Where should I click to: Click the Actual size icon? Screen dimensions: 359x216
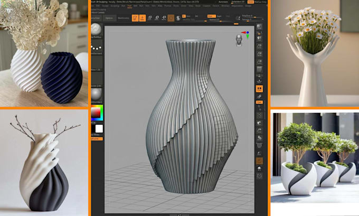pyautogui.click(x=259, y=54)
